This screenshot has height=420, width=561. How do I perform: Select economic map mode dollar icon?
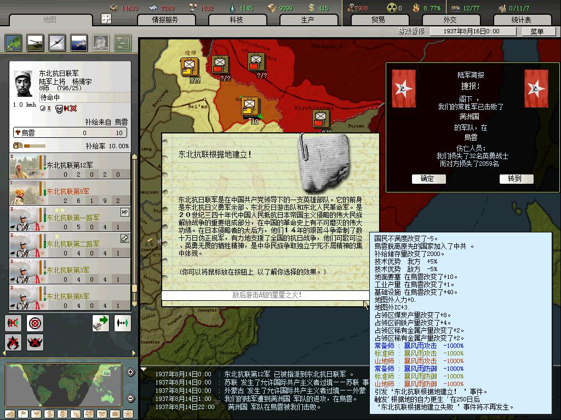click(49, 415)
